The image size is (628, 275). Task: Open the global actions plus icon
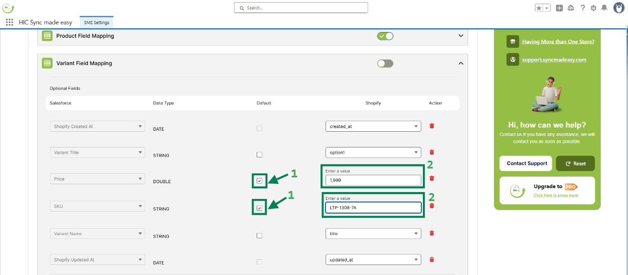coord(560,8)
